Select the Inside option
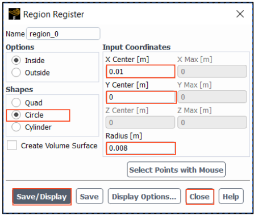The width and height of the screenshot is (258, 216). (16, 60)
